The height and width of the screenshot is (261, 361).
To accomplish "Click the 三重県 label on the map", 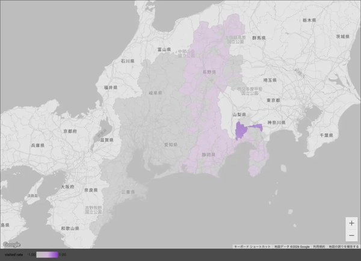I will point(128,192).
